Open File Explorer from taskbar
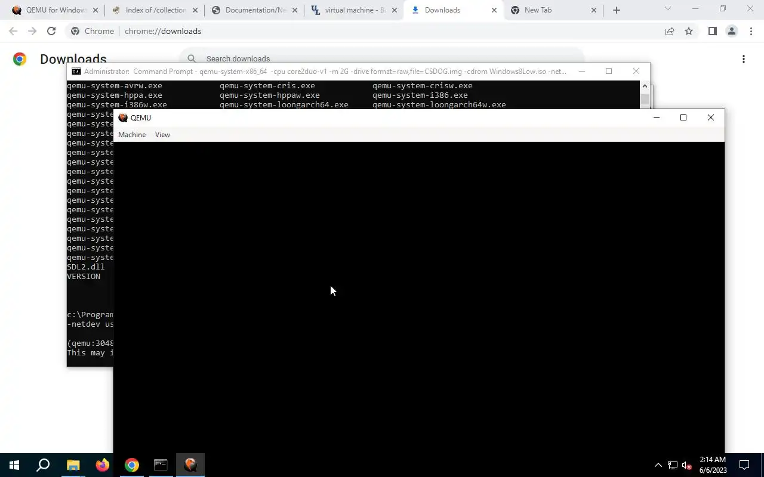Viewport: 764px width, 477px height. (x=73, y=465)
